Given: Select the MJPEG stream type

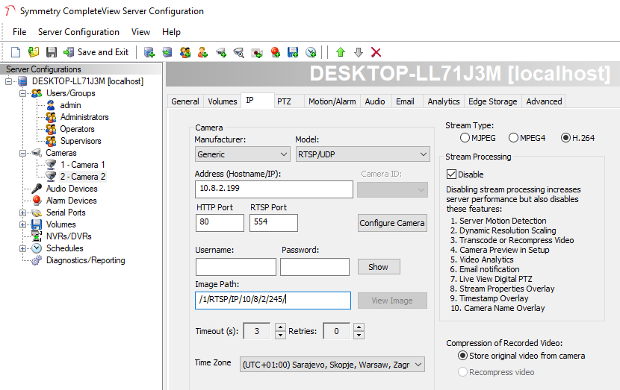Looking at the screenshot, I should tap(465, 138).
